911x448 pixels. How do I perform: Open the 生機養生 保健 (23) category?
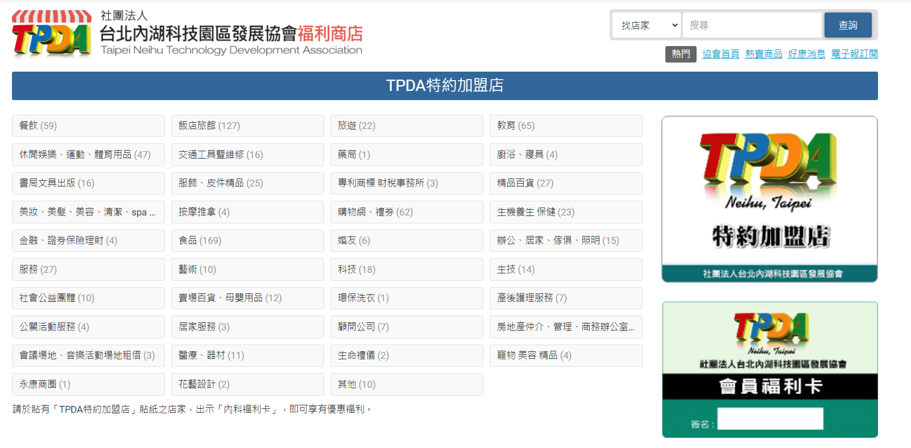(566, 212)
